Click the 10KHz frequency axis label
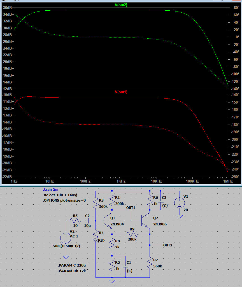Screen dimensions: 242x287 156,181
